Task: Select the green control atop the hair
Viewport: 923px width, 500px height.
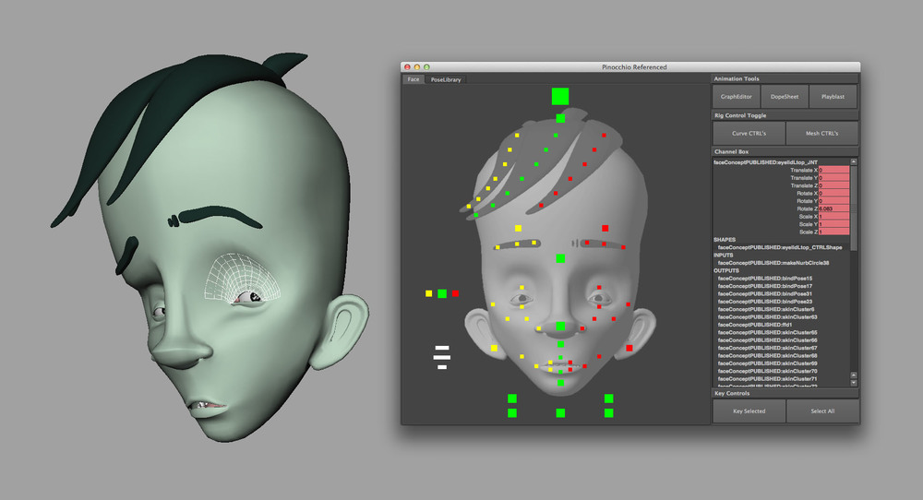Action: [560, 118]
